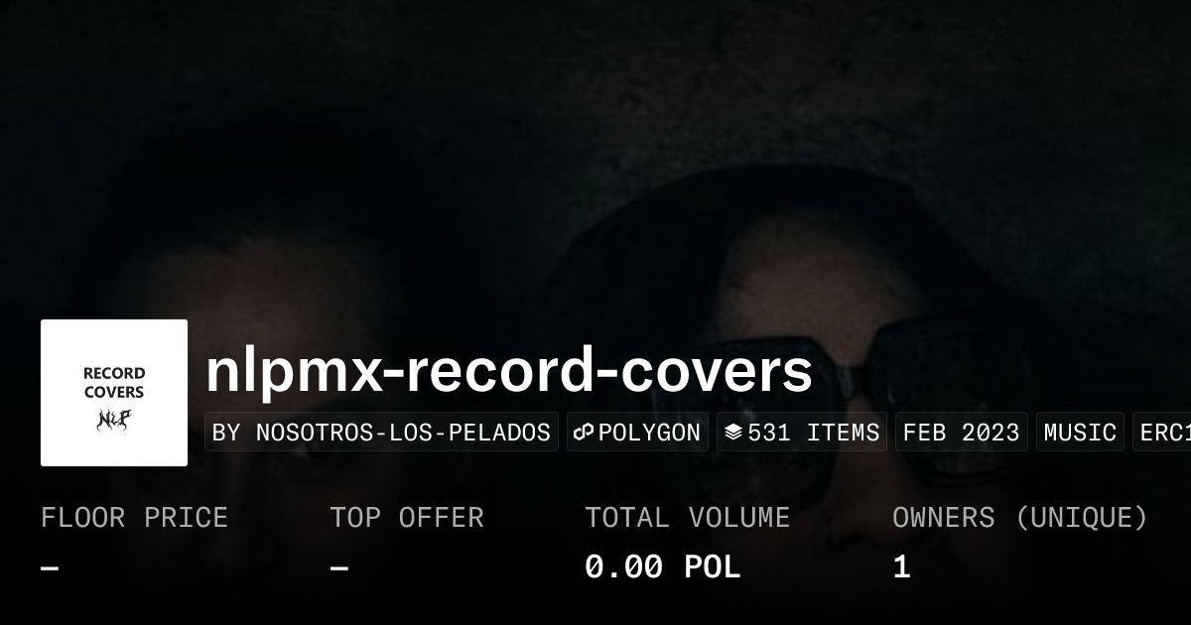Click the partially visible ERC token tag
The width and height of the screenshot is (1191, 625).
pyautogui.click(x=1162, y=433)
